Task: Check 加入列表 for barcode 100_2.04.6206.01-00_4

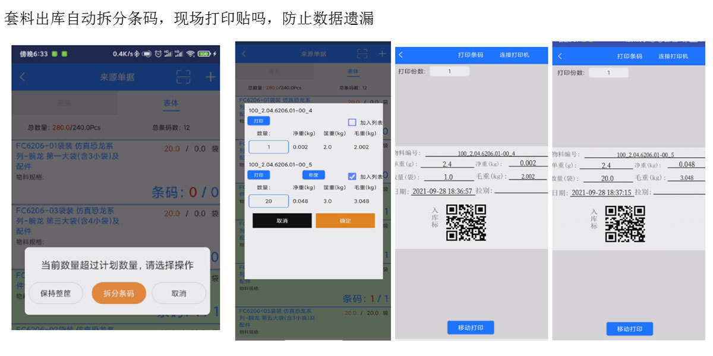Action: coord(352,122)
